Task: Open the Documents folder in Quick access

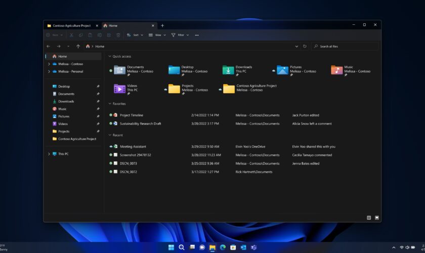Action: pos(134,70)
